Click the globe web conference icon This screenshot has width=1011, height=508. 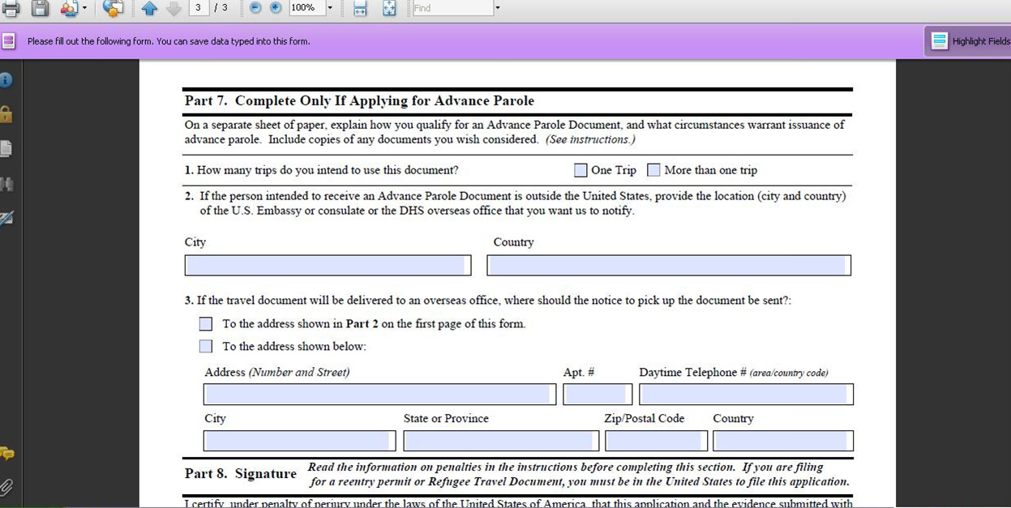click(x=114, y=8)
